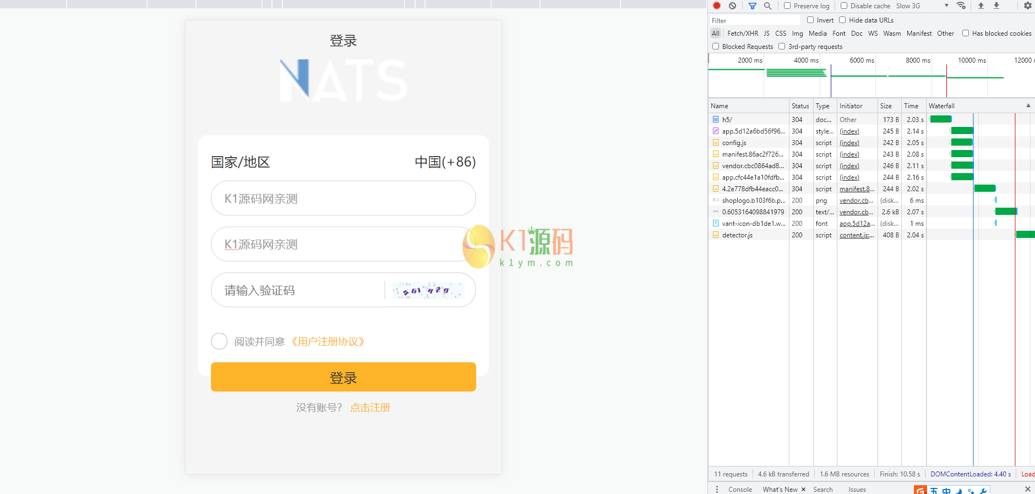Click the font icon beside vant-icon-db1de1
The width and height of the screenshot is (1035, 494).
[716, 223]
